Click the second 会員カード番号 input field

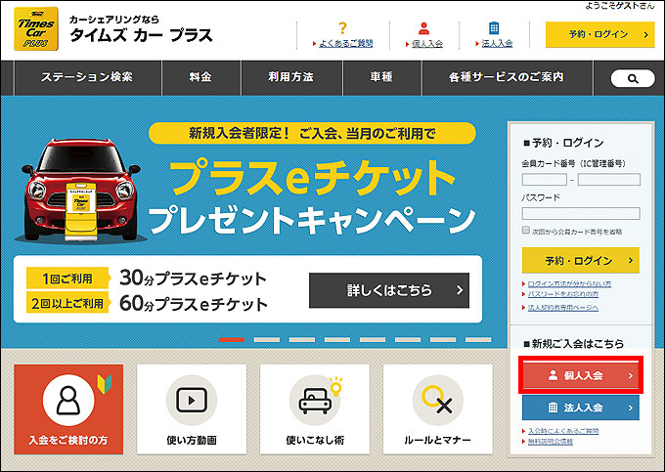(609, 179)
